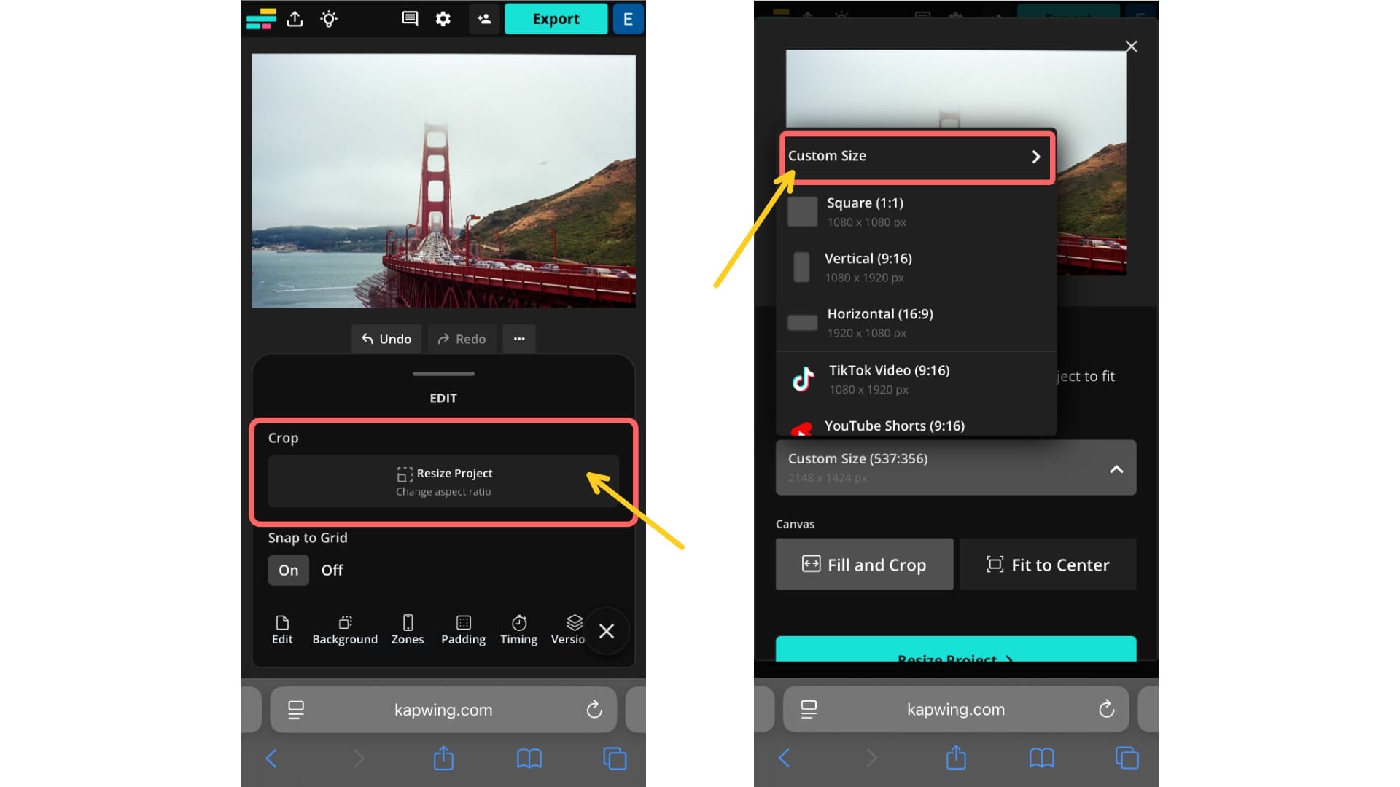The image size is (1400, 787).
Task: Turn Snap to Grid Off
Action: 332,570
